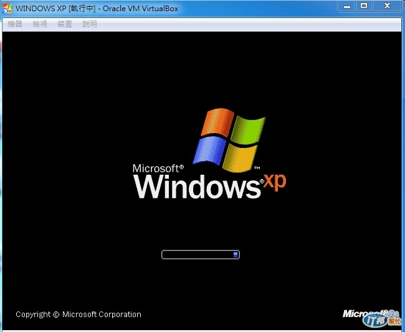Minimize the VirtualBox window

pos(347,6)
